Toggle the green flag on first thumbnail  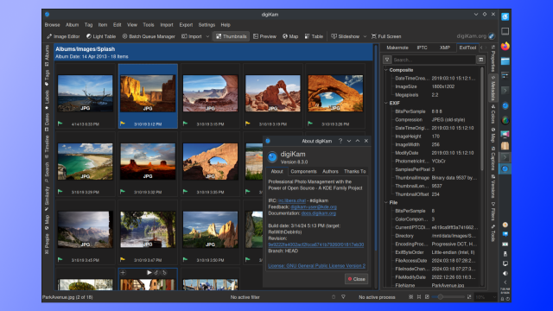tap(60, 124)
